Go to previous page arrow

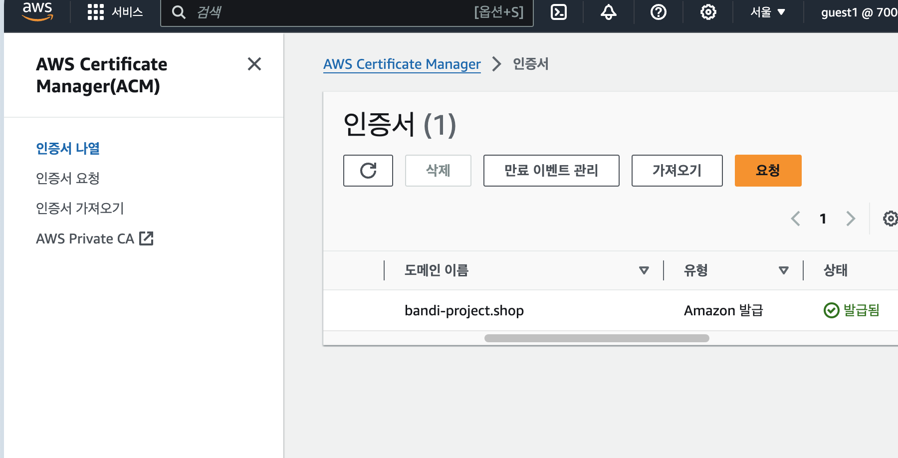[796, 219]
